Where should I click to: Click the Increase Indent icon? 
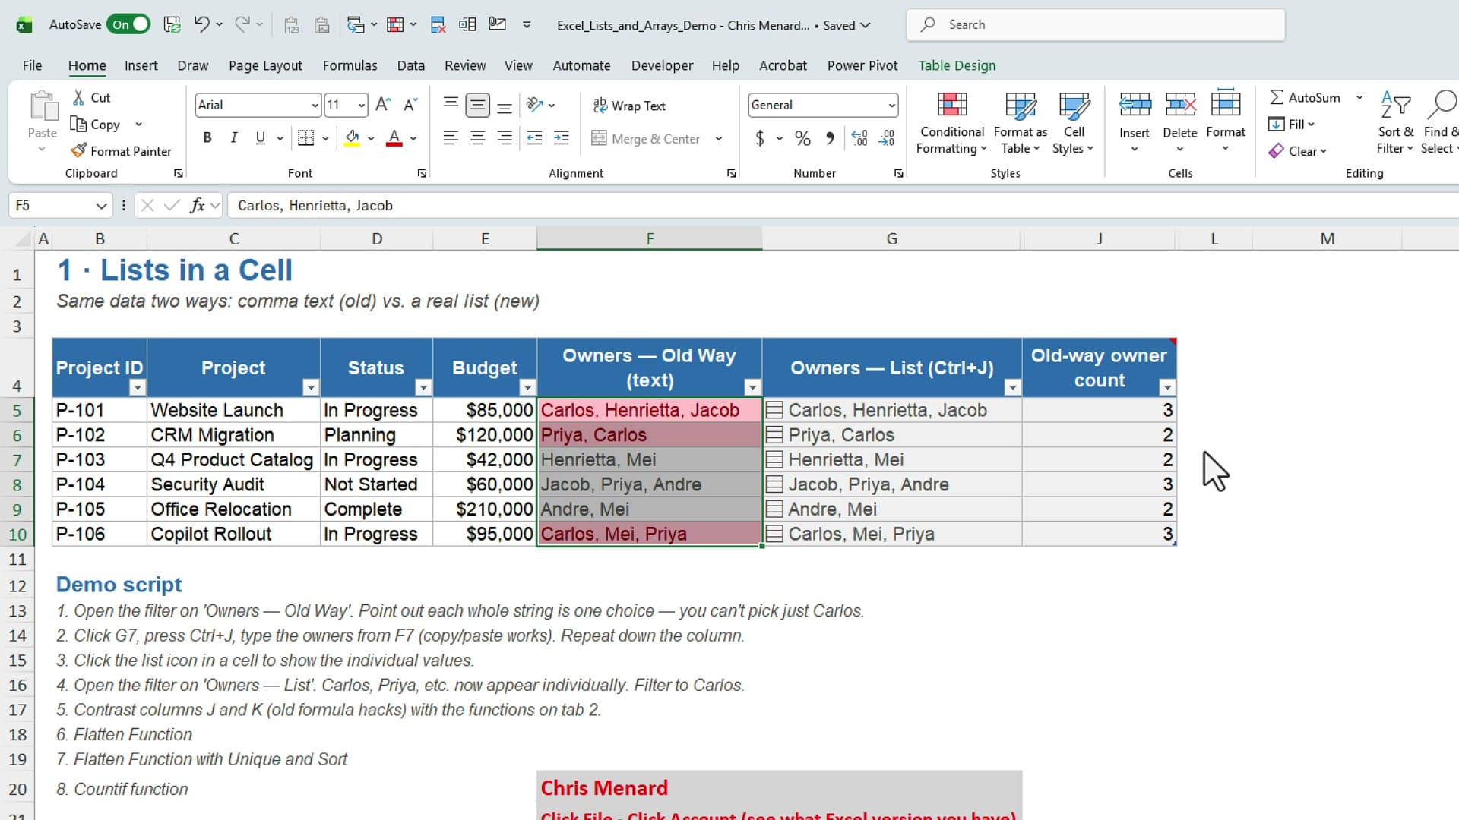point(562,138)
